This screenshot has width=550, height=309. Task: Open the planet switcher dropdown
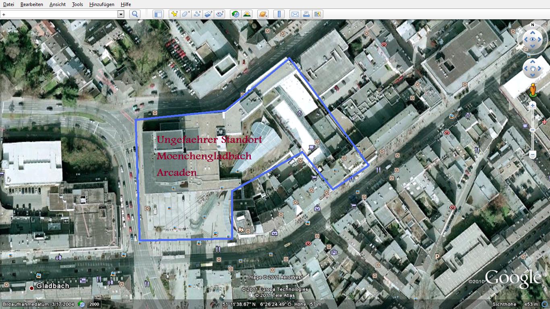[x=263, y=14]
